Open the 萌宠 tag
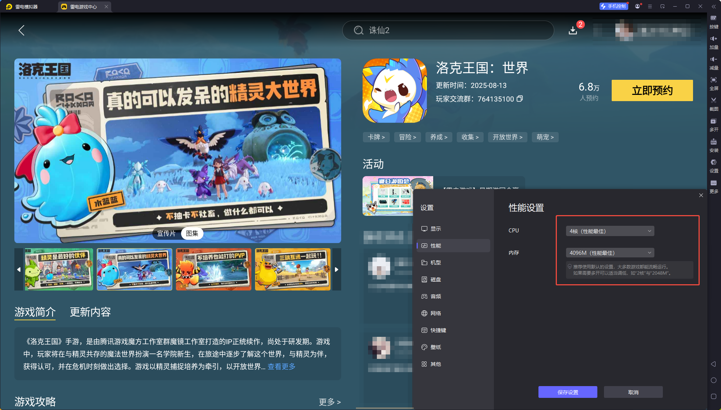The width and height of the screenshot is (721, 410). tap(545, 137)
